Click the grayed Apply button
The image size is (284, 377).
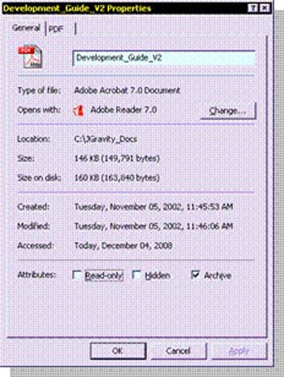[x=239, y=350]
